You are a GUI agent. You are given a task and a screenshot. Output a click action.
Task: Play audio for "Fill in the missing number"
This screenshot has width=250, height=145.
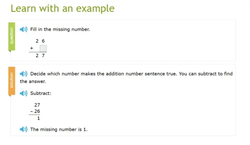(23, 30)
